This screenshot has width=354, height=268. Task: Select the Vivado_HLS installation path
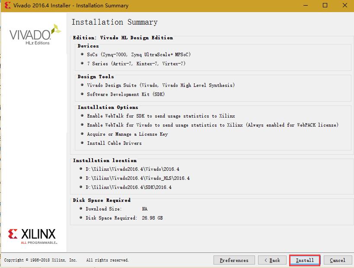137,178
